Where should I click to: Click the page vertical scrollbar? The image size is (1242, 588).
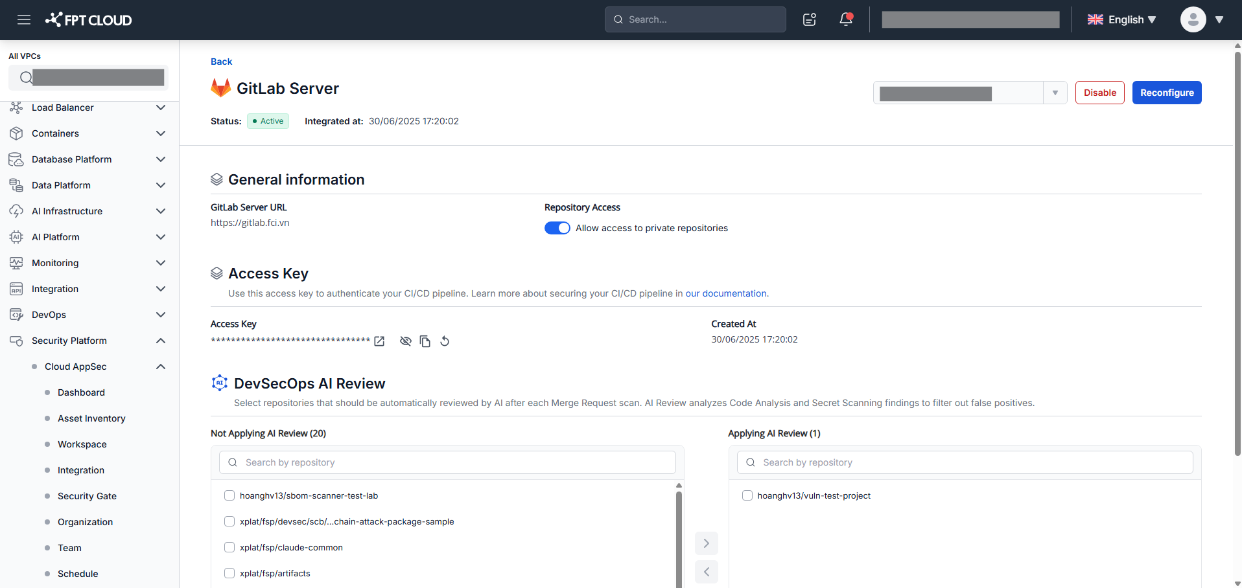[1237, 253]
